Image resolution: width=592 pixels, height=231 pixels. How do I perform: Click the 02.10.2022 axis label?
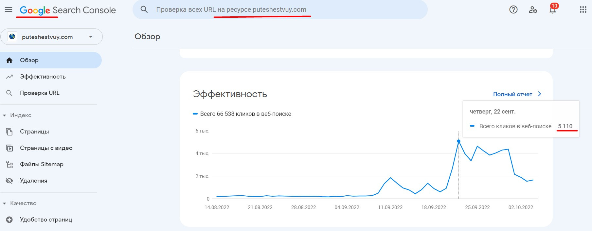pos(521,207)
